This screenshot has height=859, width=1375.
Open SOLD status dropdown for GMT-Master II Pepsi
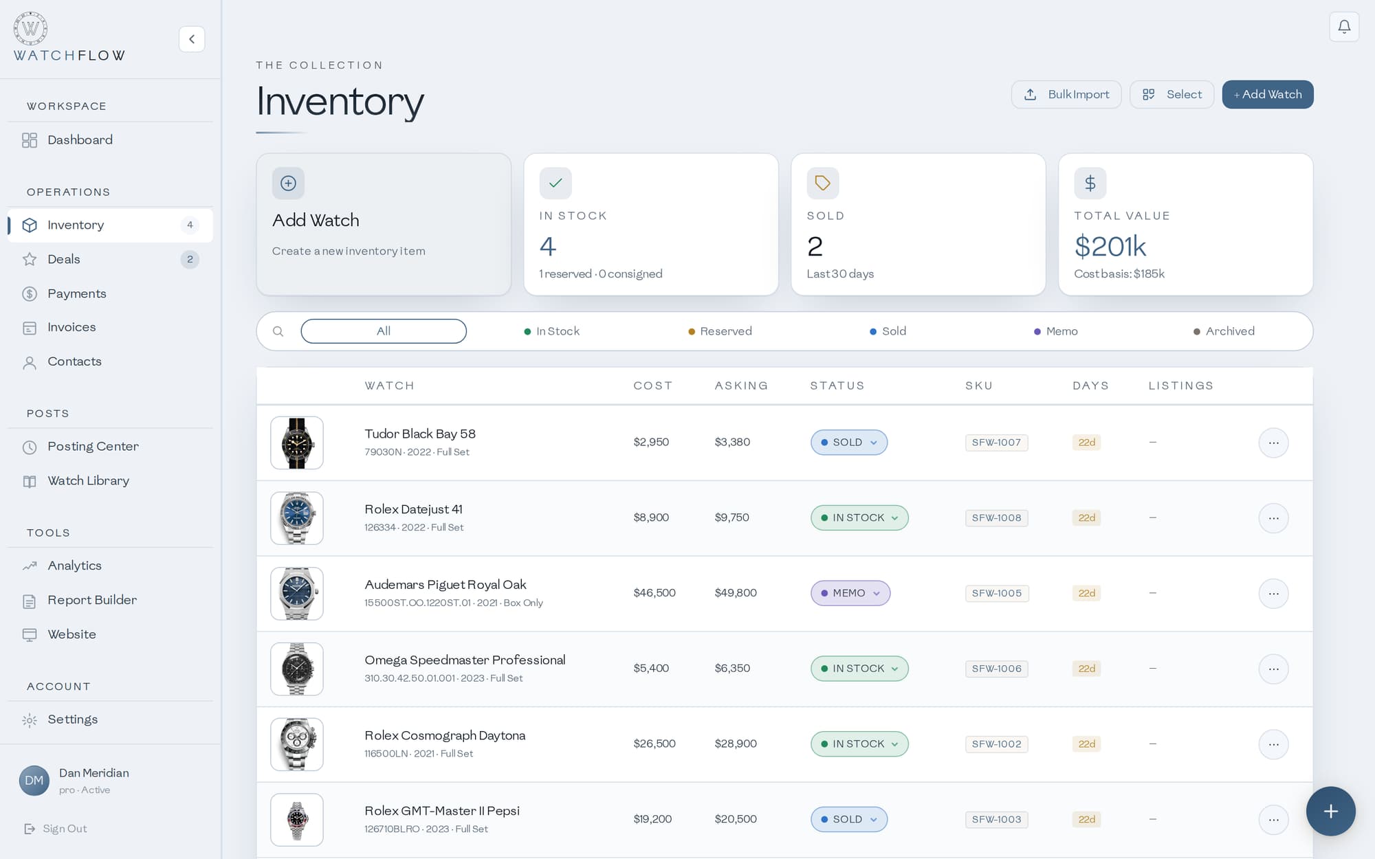click(849, 819)
